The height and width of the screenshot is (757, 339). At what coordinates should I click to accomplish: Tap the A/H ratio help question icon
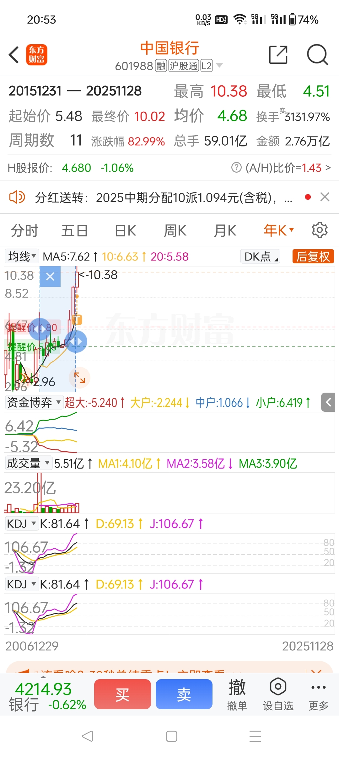coord(236,168)
